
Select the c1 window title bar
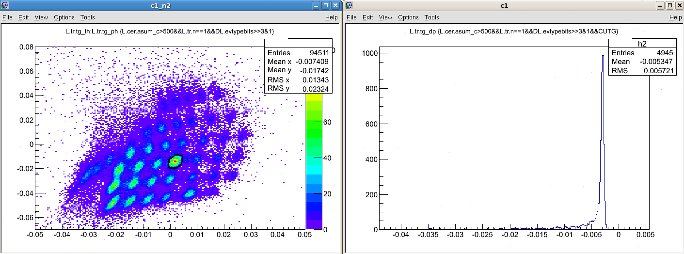pos(504,5)
